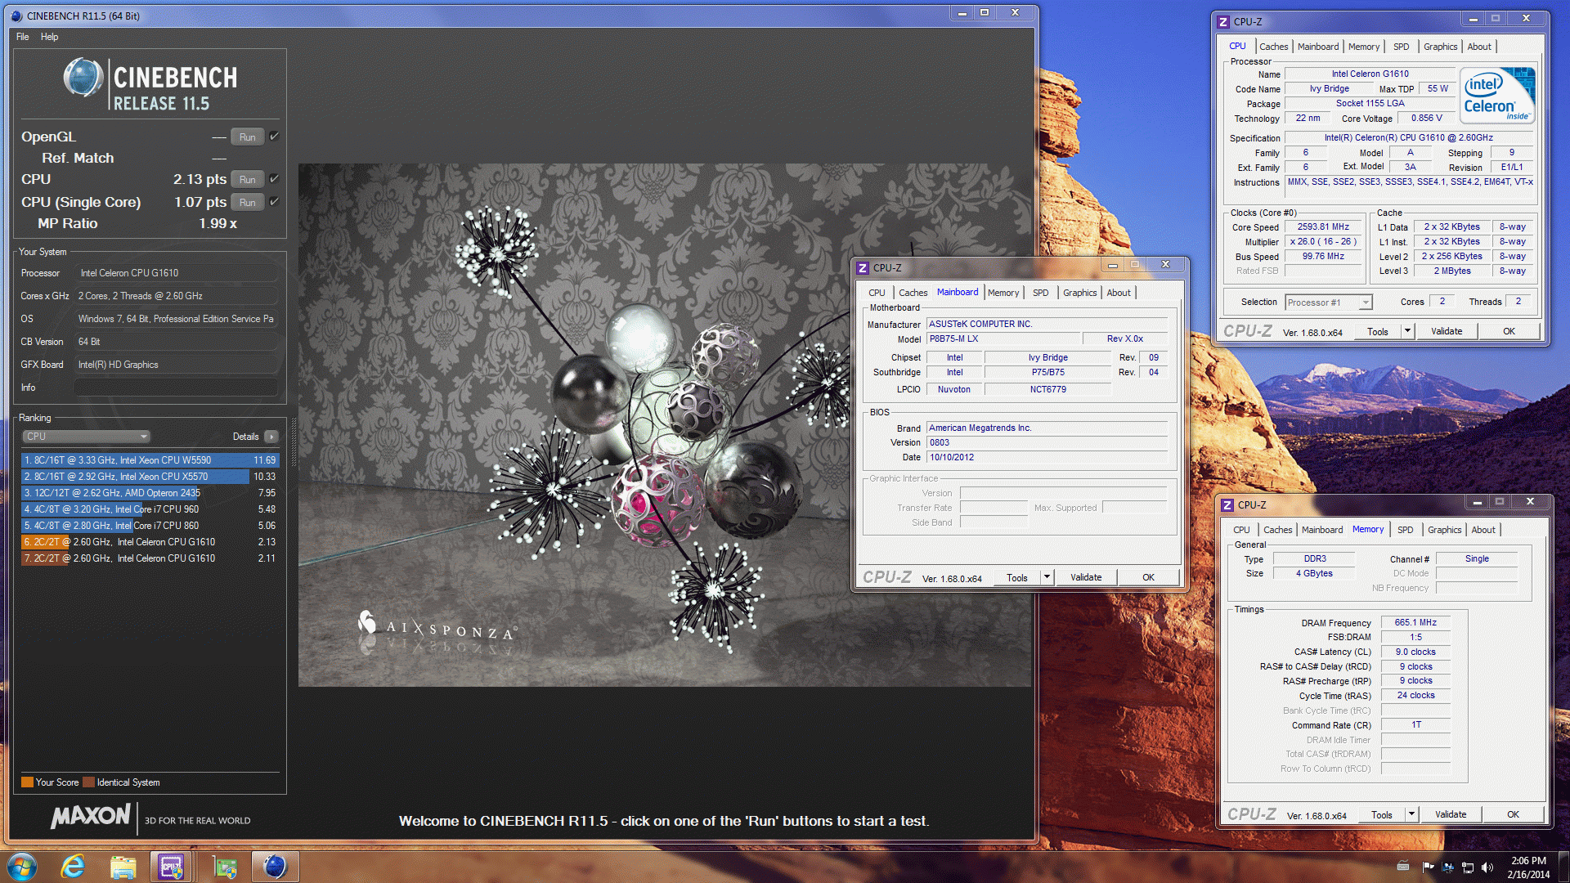The width and height of the screenshot is (1570, 883).
Task: Toggle the CPU (Single Core) test checkbox
Action: pos(275,202)
